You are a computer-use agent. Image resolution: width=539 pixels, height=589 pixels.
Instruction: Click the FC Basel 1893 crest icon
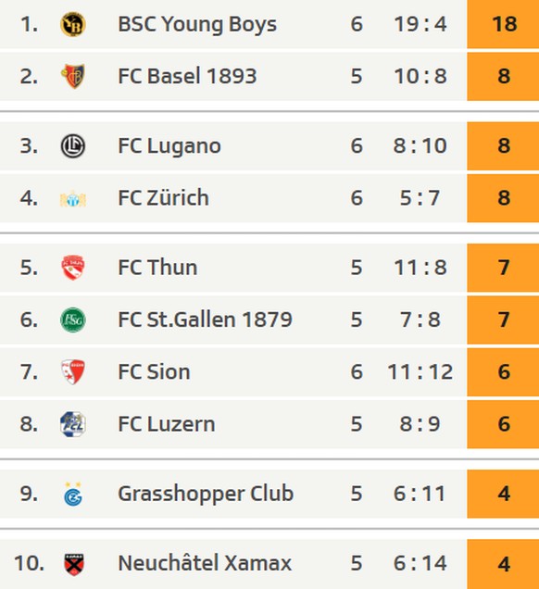(73, 76)
